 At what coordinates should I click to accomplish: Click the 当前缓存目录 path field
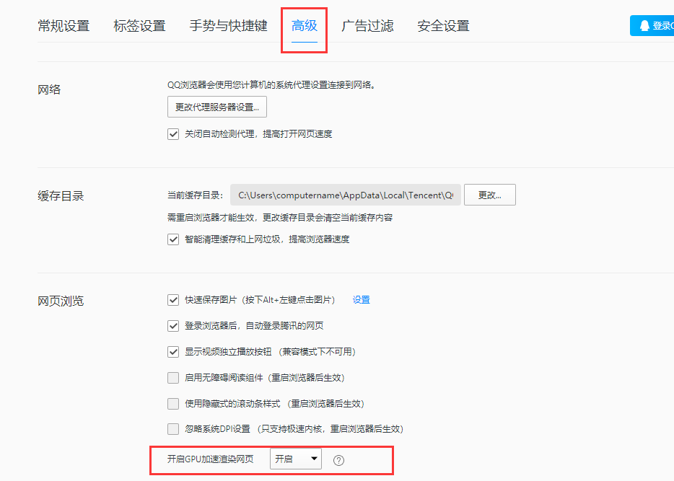[345, 195]
